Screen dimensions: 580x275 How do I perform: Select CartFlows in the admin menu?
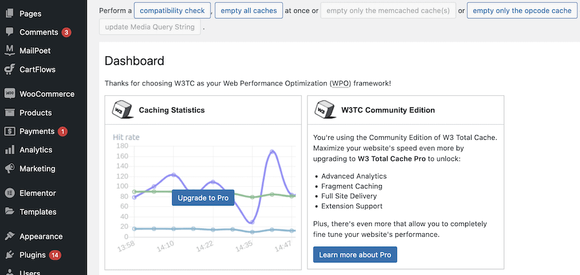click(37, 70)
